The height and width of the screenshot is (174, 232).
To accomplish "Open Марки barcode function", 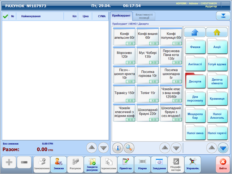I will tap(142, 164).
